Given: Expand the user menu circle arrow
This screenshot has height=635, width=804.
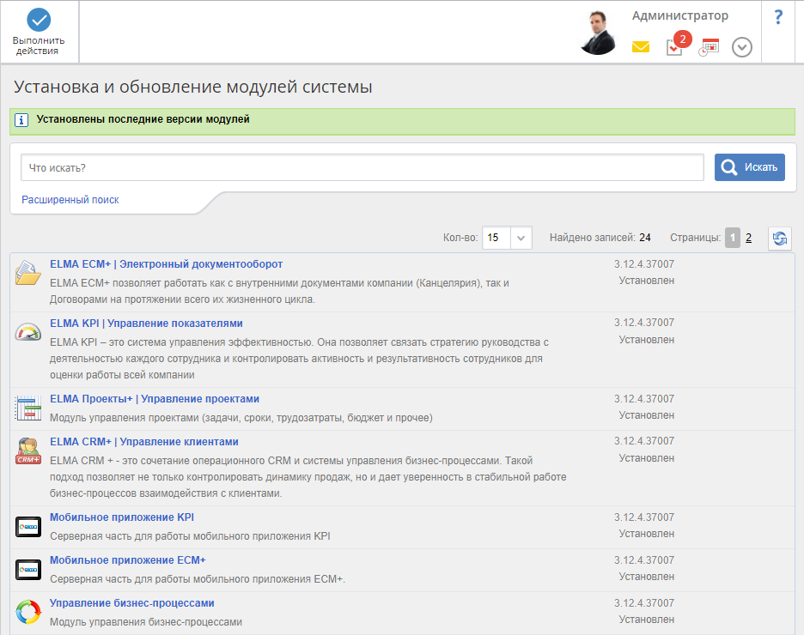Looking at the screenshot, I should pos(741,47).
